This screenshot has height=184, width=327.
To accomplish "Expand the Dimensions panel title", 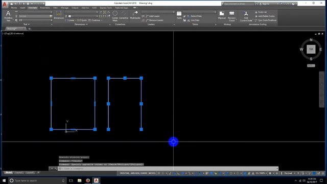I will pos(81,25).
